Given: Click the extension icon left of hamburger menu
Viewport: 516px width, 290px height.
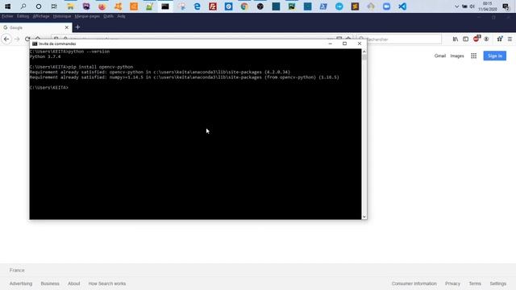Looking at the screenshot, I should click(500, 39).
